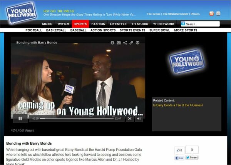Go to Young Hollywood header logo

[21, 13]
